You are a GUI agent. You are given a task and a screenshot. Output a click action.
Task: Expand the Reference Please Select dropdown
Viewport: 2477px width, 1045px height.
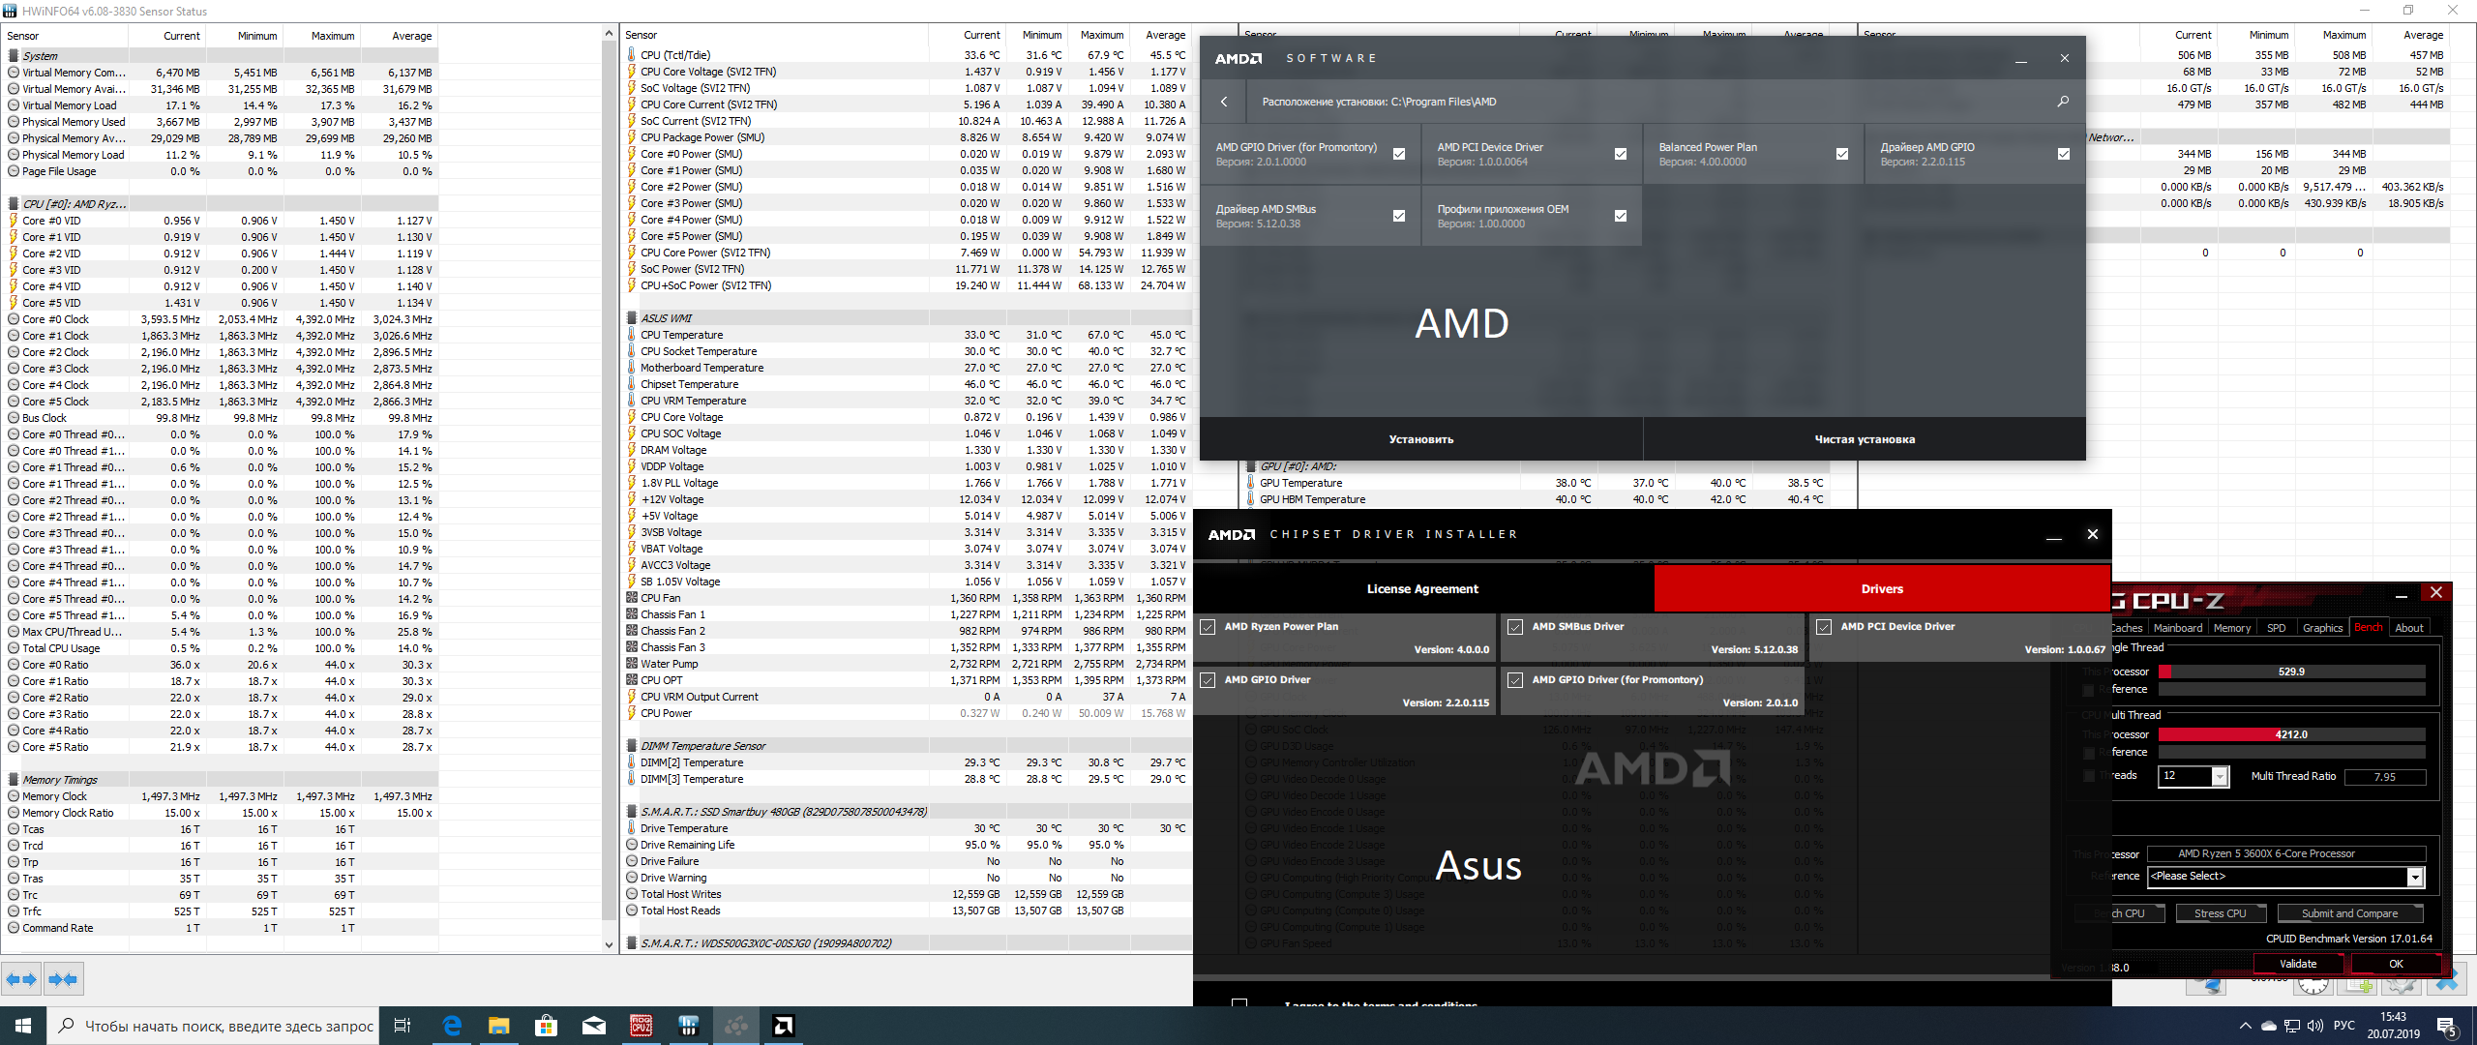point(2414,877)
